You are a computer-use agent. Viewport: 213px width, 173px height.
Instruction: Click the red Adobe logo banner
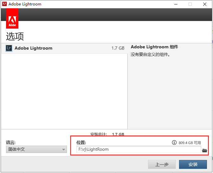pos(12,18)
